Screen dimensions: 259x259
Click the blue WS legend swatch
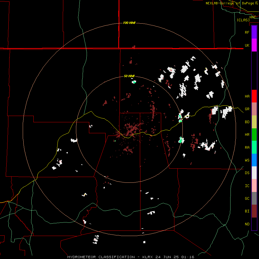click(254, 160)
